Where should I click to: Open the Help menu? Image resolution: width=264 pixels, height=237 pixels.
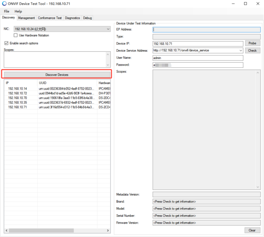pos(18,11)
